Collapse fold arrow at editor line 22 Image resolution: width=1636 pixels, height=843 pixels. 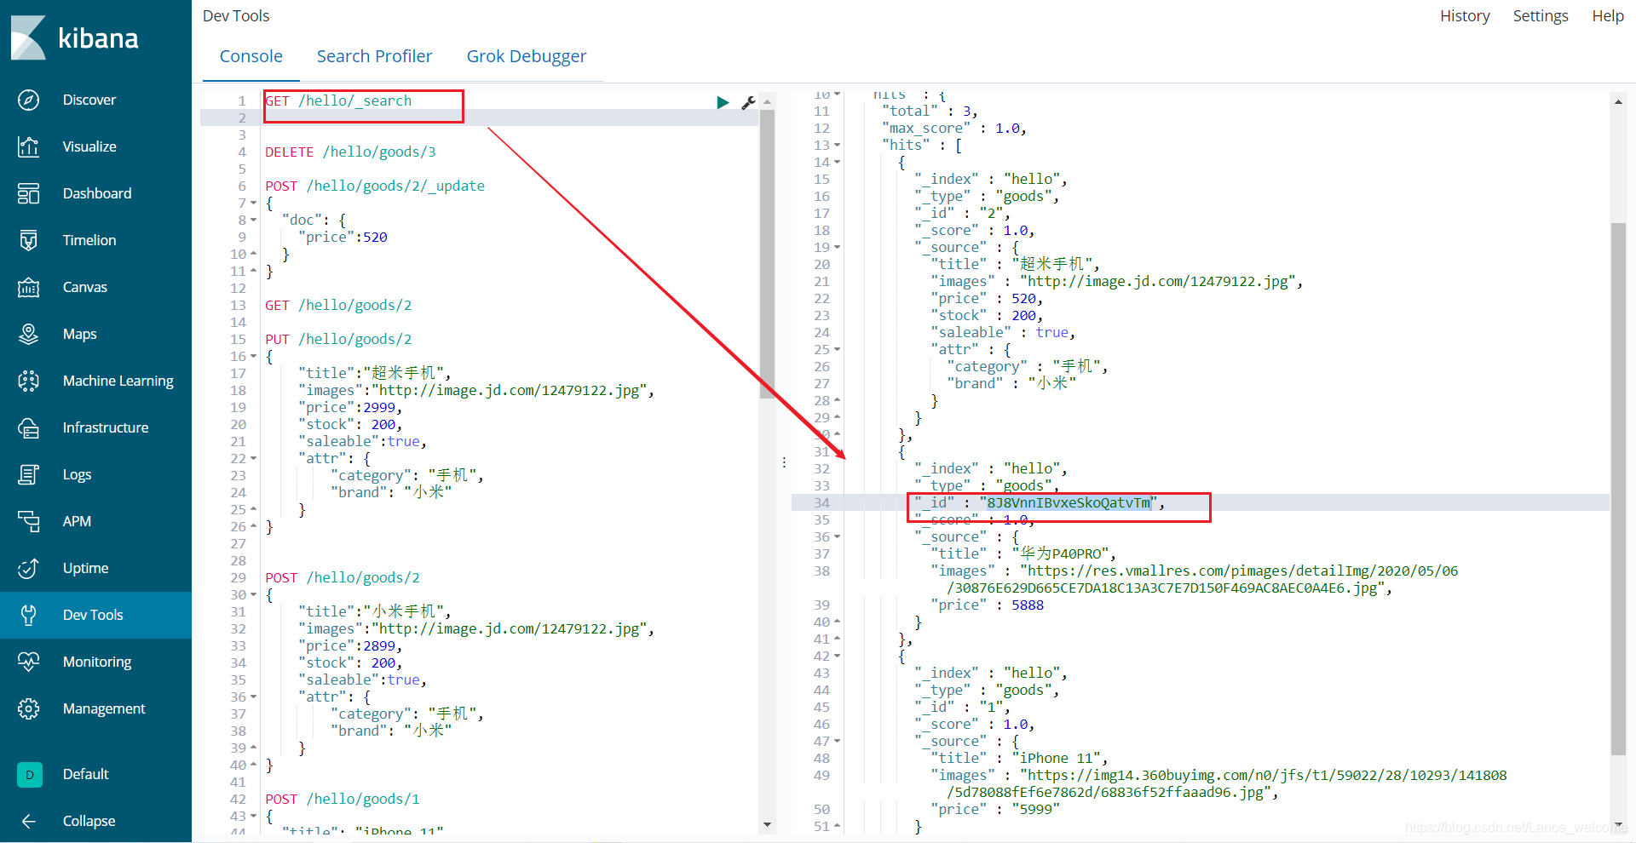tap(254, 459)
